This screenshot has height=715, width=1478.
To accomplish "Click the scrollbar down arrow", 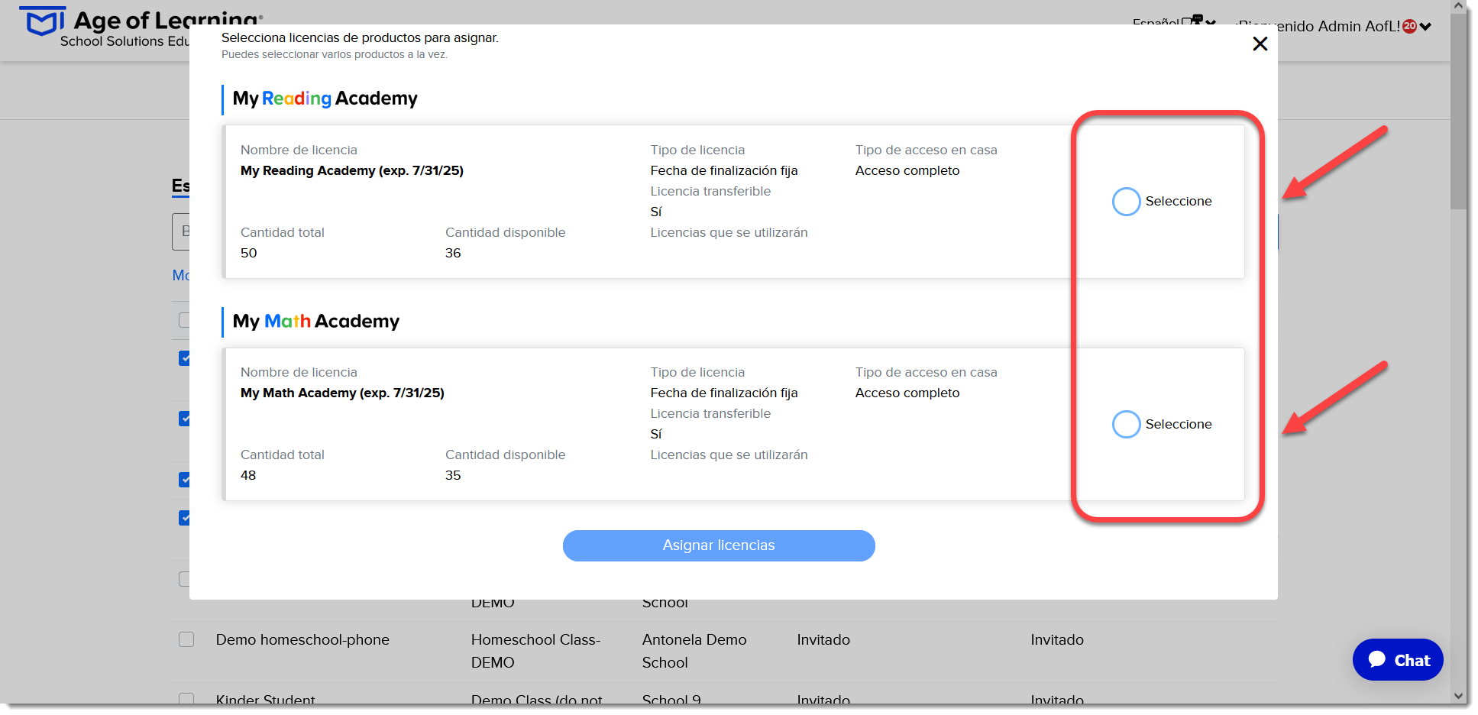I will point(1459,696).
